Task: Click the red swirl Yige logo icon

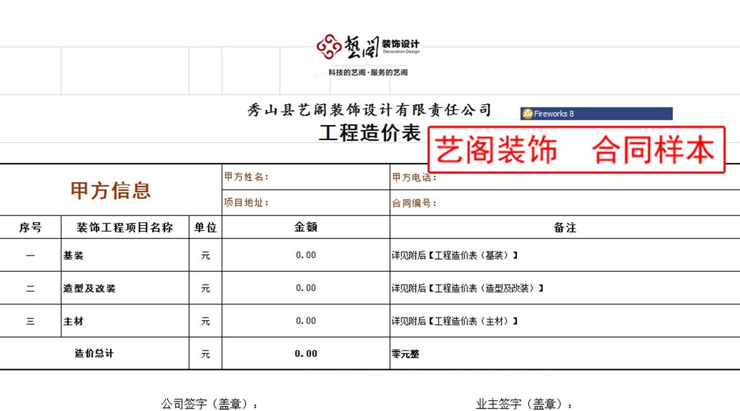Action: coord(329,45)
